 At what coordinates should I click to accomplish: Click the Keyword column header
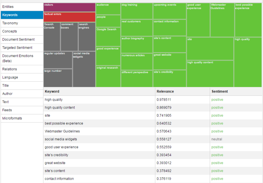pyautogui.click(x=52, y=91)
